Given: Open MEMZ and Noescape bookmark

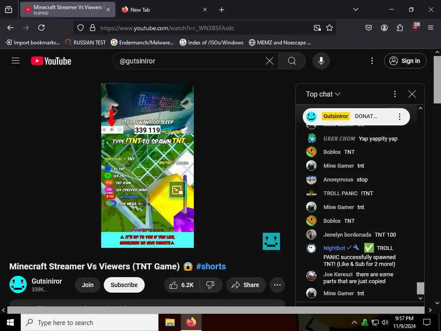Looking at the screenshot, I should click(280, 43).
